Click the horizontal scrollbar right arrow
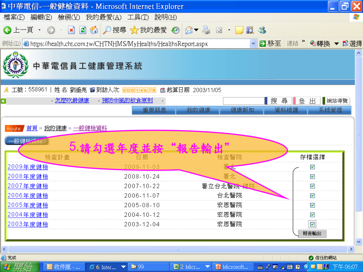The width and height of the screenshot is (363, 272). click(351, 249)
